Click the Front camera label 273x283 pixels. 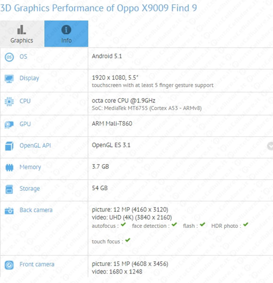point(37,265)
